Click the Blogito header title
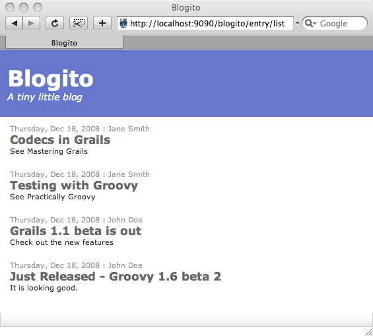The image size is (373, 336). 51,79
